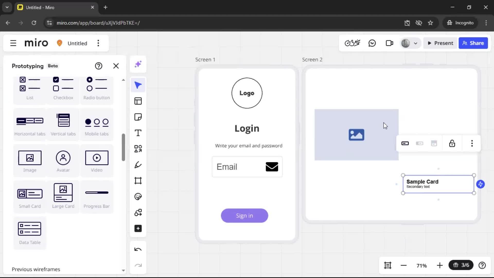Viewport: 494px width, 278px height.
Task: Insert Horizontal tabs component
Action: 30,125
